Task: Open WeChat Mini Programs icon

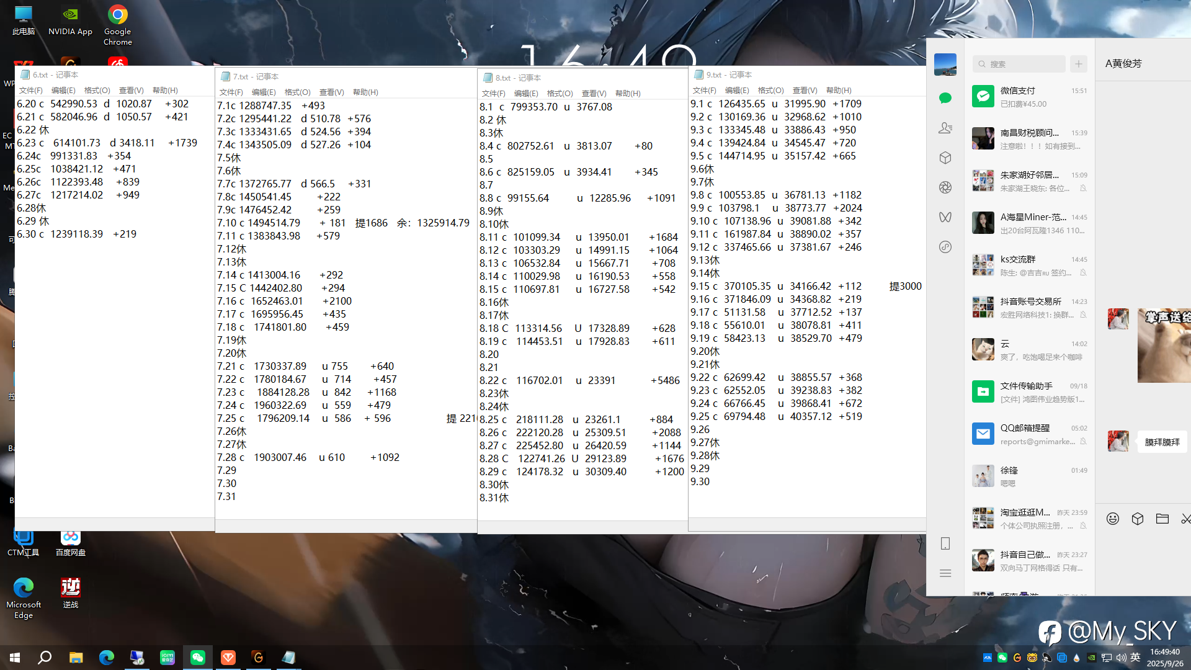Action: click(x=945, y=247)
